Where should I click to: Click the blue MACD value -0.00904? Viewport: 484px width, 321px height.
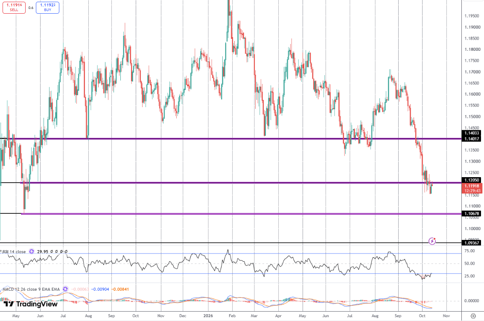(100, 289)
